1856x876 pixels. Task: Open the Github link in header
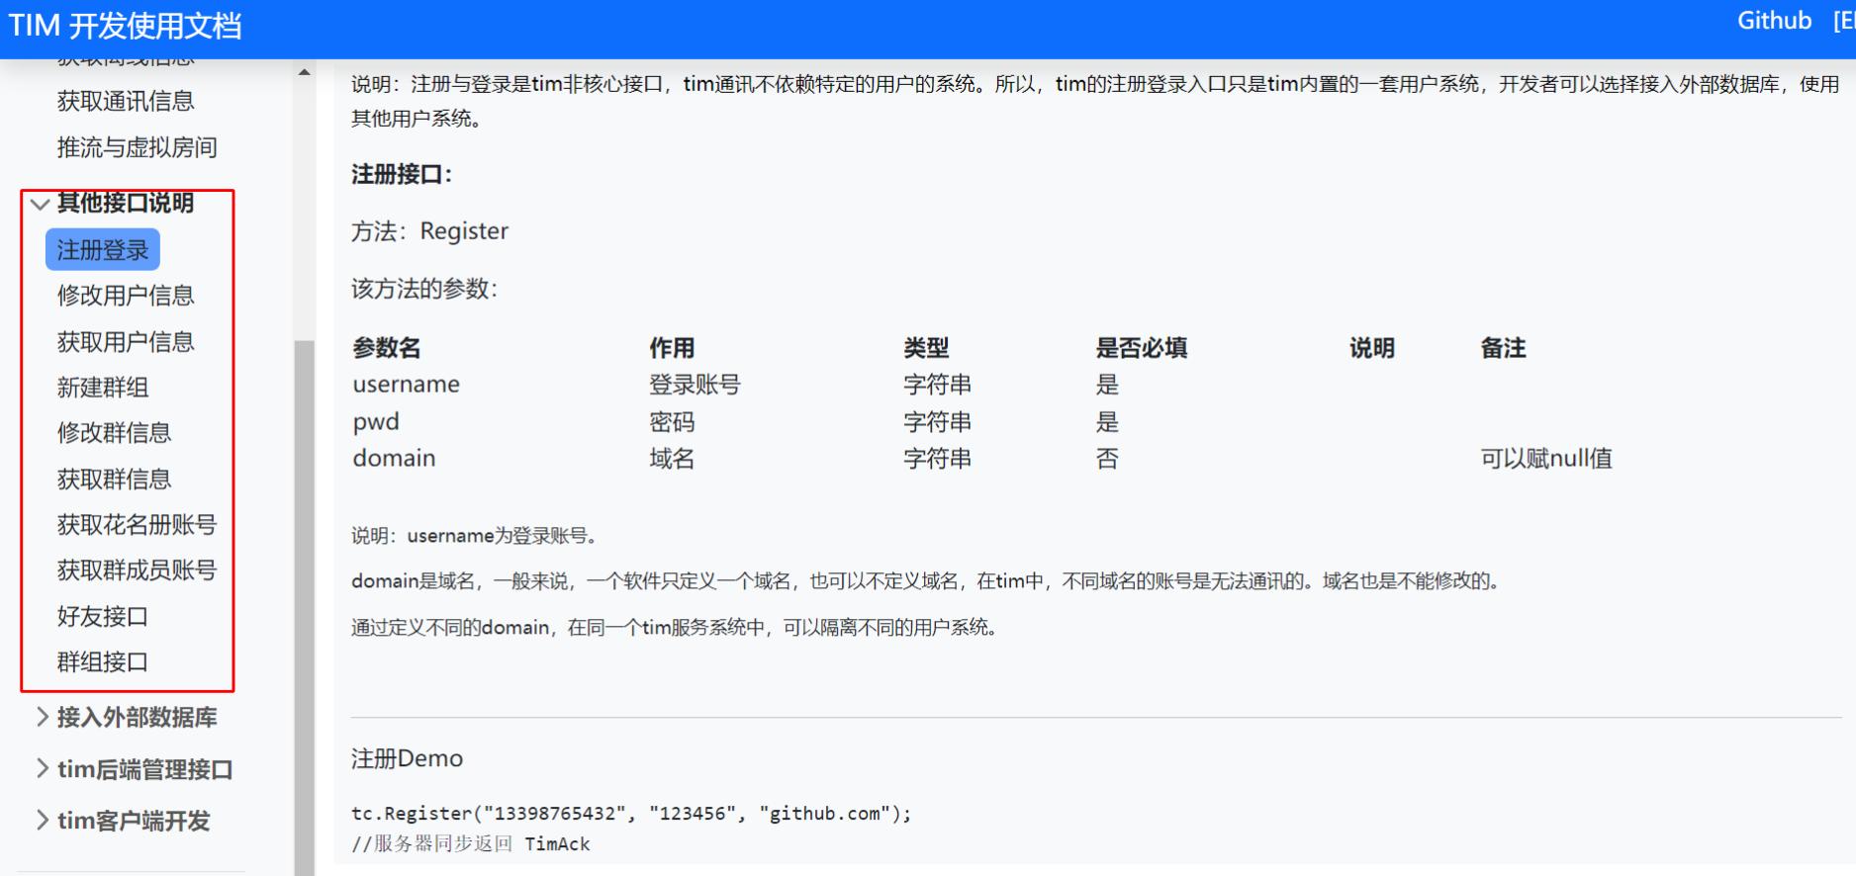pyautogui.click(x=1773, y=21)
